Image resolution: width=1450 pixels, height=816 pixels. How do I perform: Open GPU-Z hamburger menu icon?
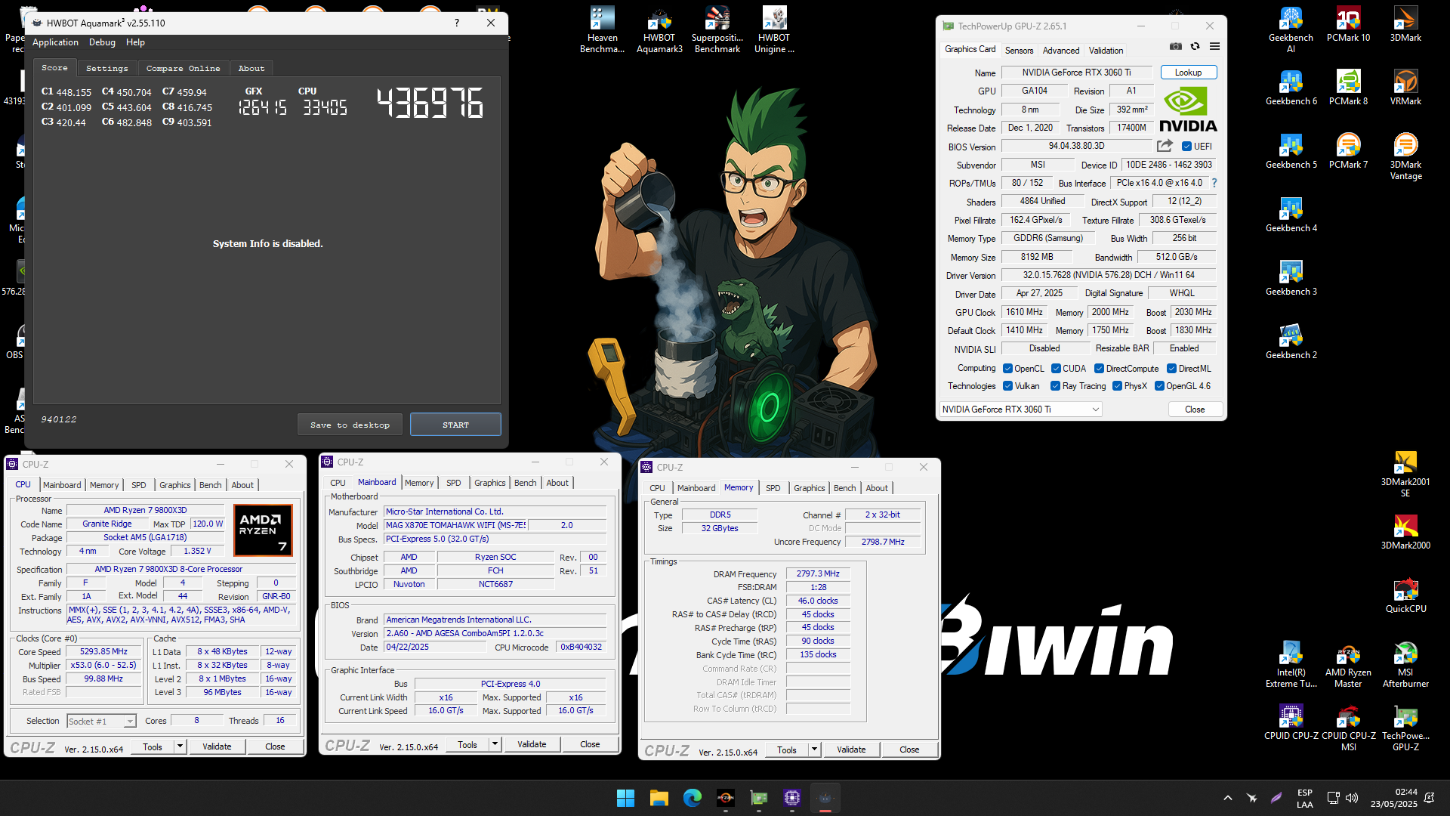[x=1214, y=47]
